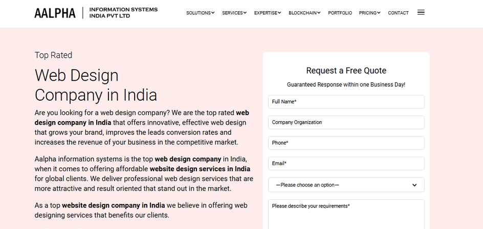Click the Pricing chevron arrow

click(x=379, y=13)
